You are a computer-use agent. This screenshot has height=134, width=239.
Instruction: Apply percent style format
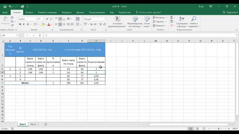pyautogui.click(x=91, y=24)
